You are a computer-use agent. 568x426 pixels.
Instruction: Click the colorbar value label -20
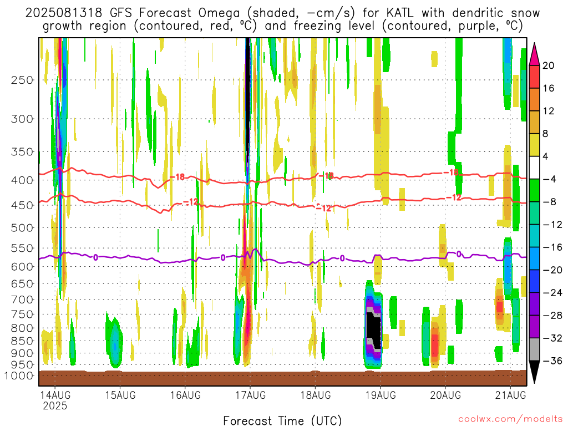pos(552,270)
